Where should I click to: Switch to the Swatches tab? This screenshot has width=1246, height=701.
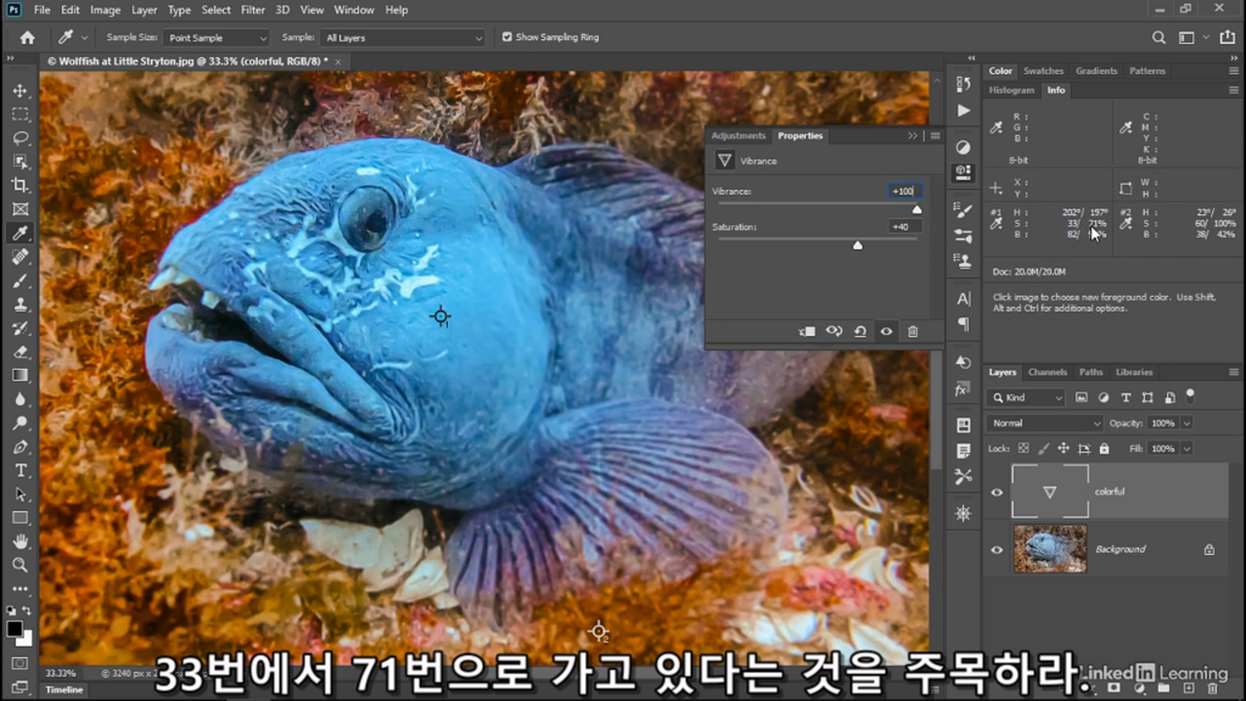pyautogui.click(x=1044, y=71)
